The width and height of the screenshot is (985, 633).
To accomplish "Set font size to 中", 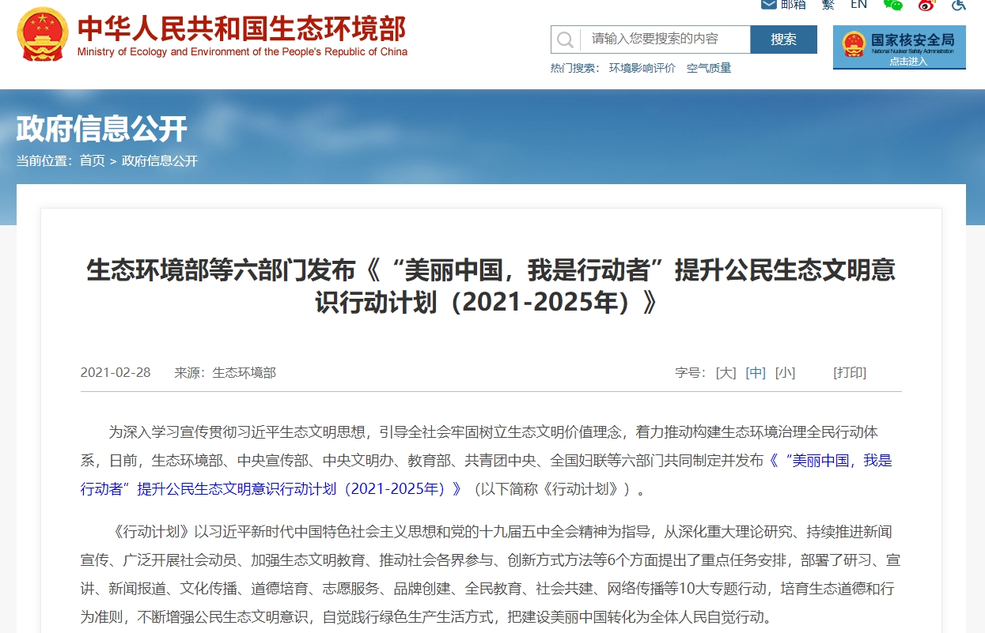I will pos(756,373).
